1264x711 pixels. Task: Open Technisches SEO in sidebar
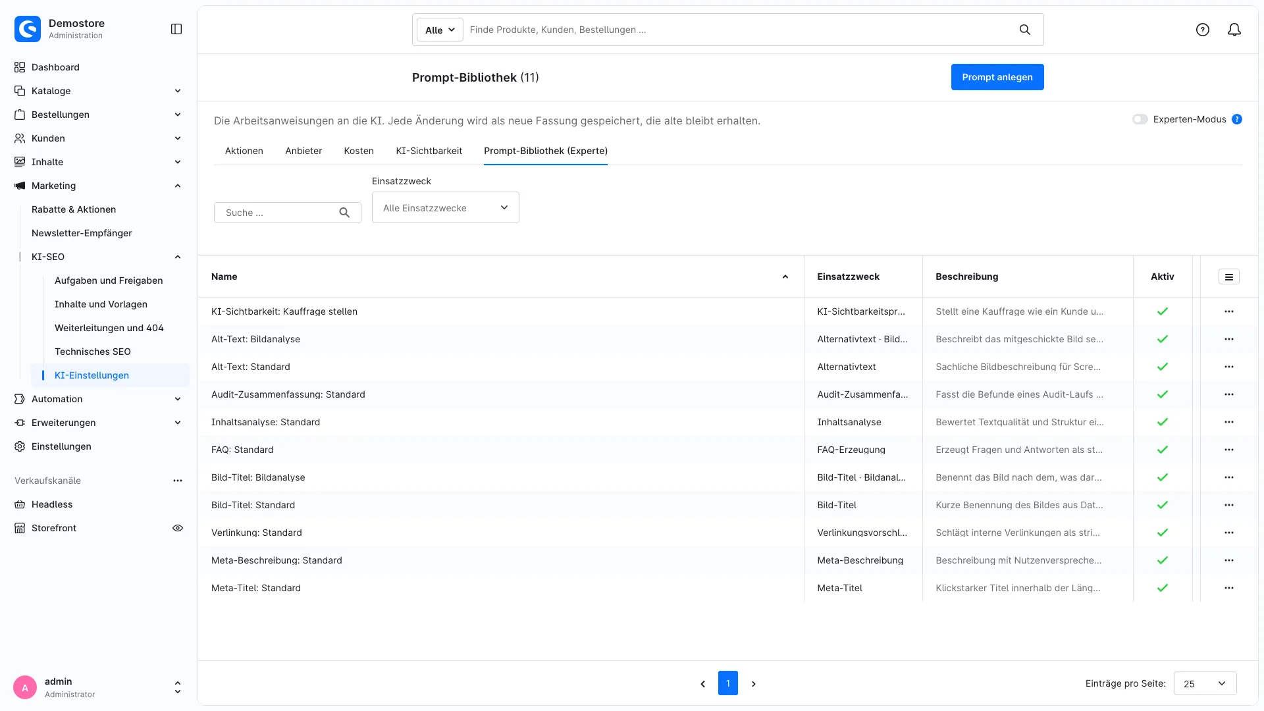(93, 352)
